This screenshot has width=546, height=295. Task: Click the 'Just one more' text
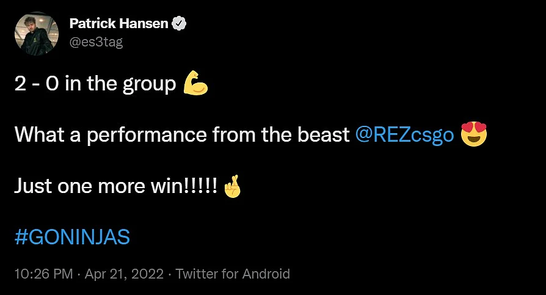pos(80,186)
